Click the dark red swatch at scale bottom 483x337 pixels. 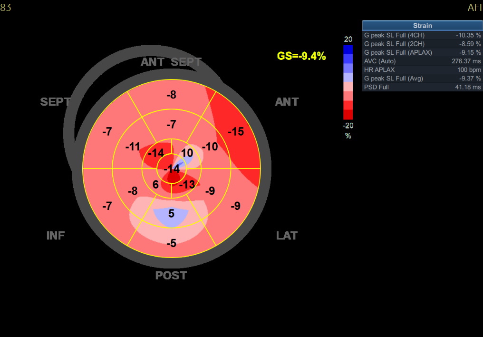click(x=348, y=115)
